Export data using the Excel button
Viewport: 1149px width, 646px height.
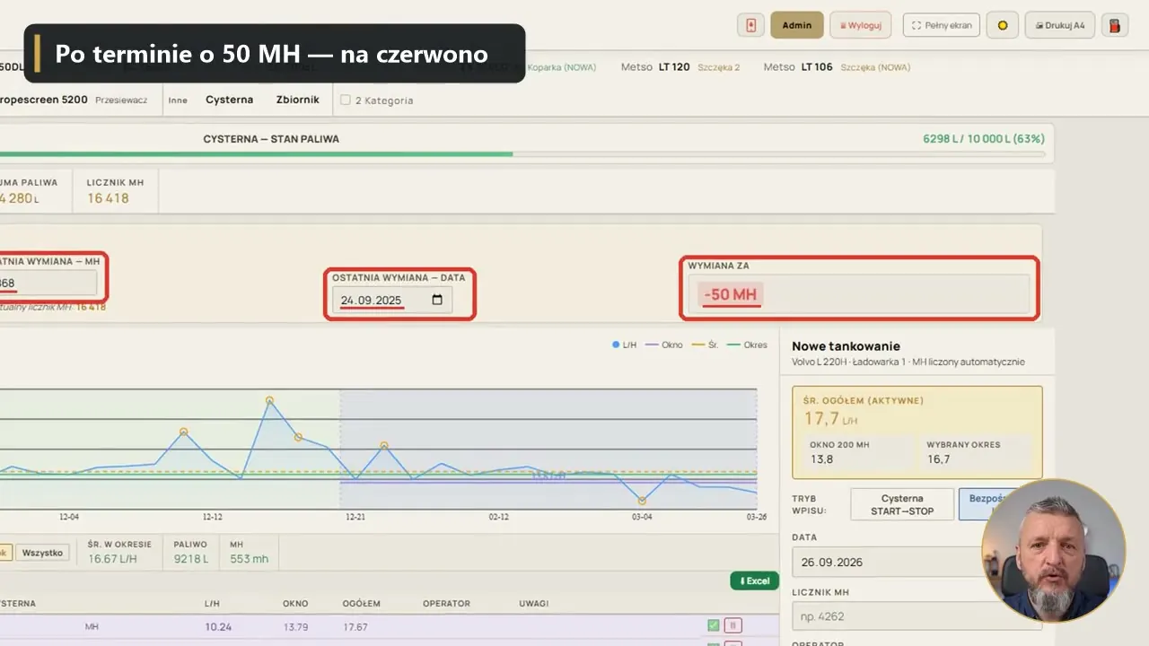click(754, 581)
